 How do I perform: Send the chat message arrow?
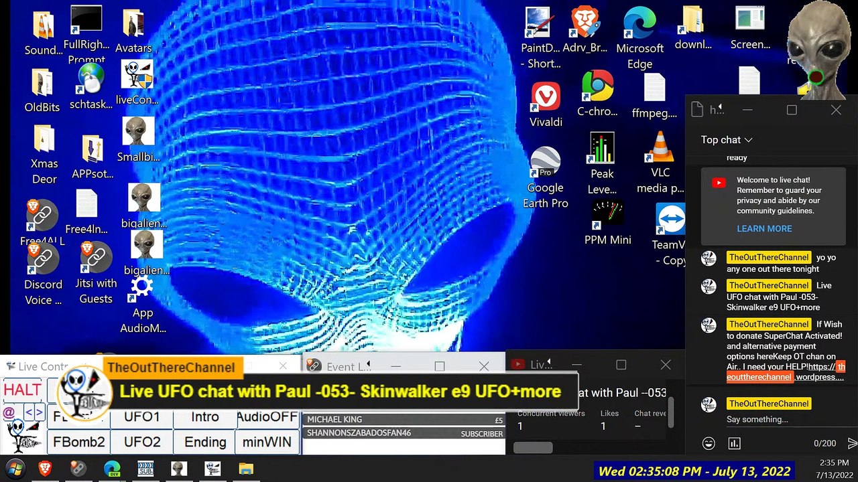pos(852,443)
